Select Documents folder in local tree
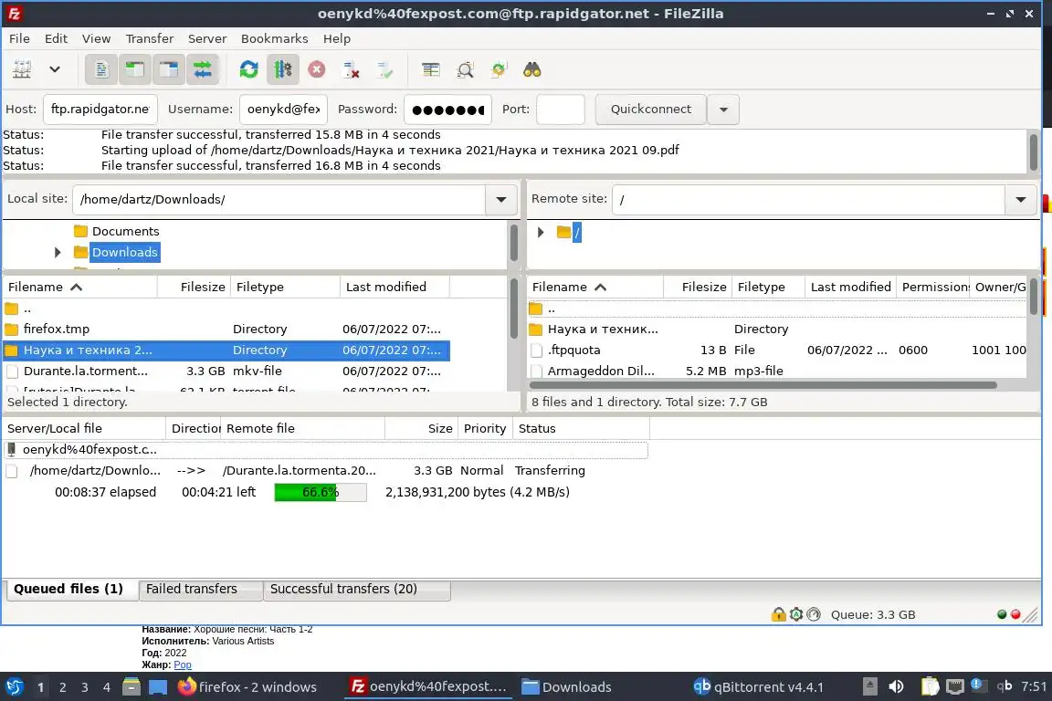1052x701 pixels. [125, 231]
